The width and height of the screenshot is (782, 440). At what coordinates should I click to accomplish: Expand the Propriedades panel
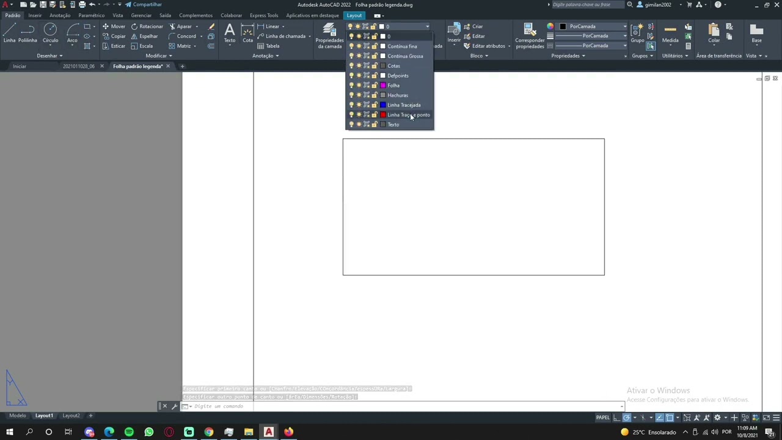[x=568, y=56]
